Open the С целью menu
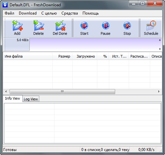This screenshot has height=155, width=165. (x=49, y=13)
